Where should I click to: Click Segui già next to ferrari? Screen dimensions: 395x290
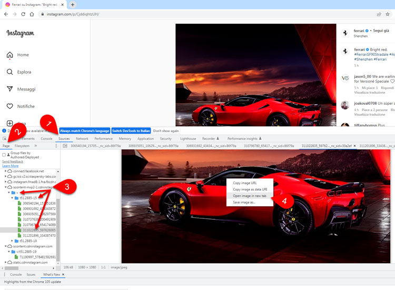pyautogui.click(x=381, y=31)
